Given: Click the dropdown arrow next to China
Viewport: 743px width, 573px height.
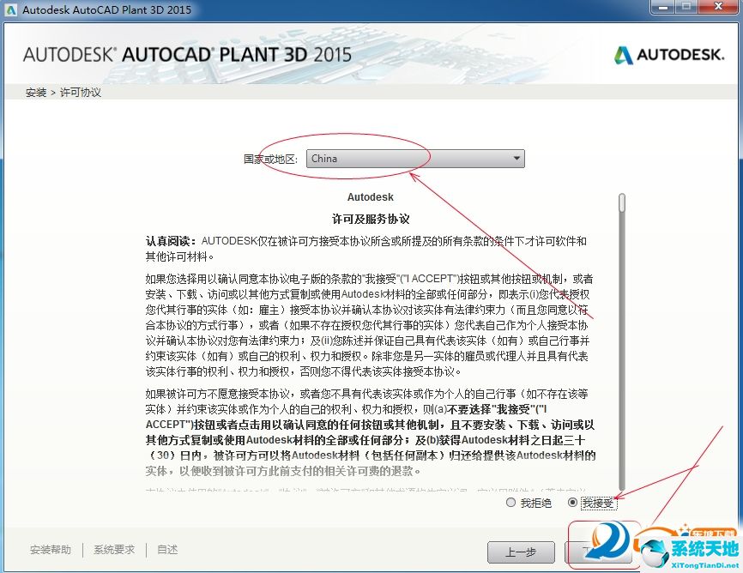Looking at the screenshot, I should (516, 159).
